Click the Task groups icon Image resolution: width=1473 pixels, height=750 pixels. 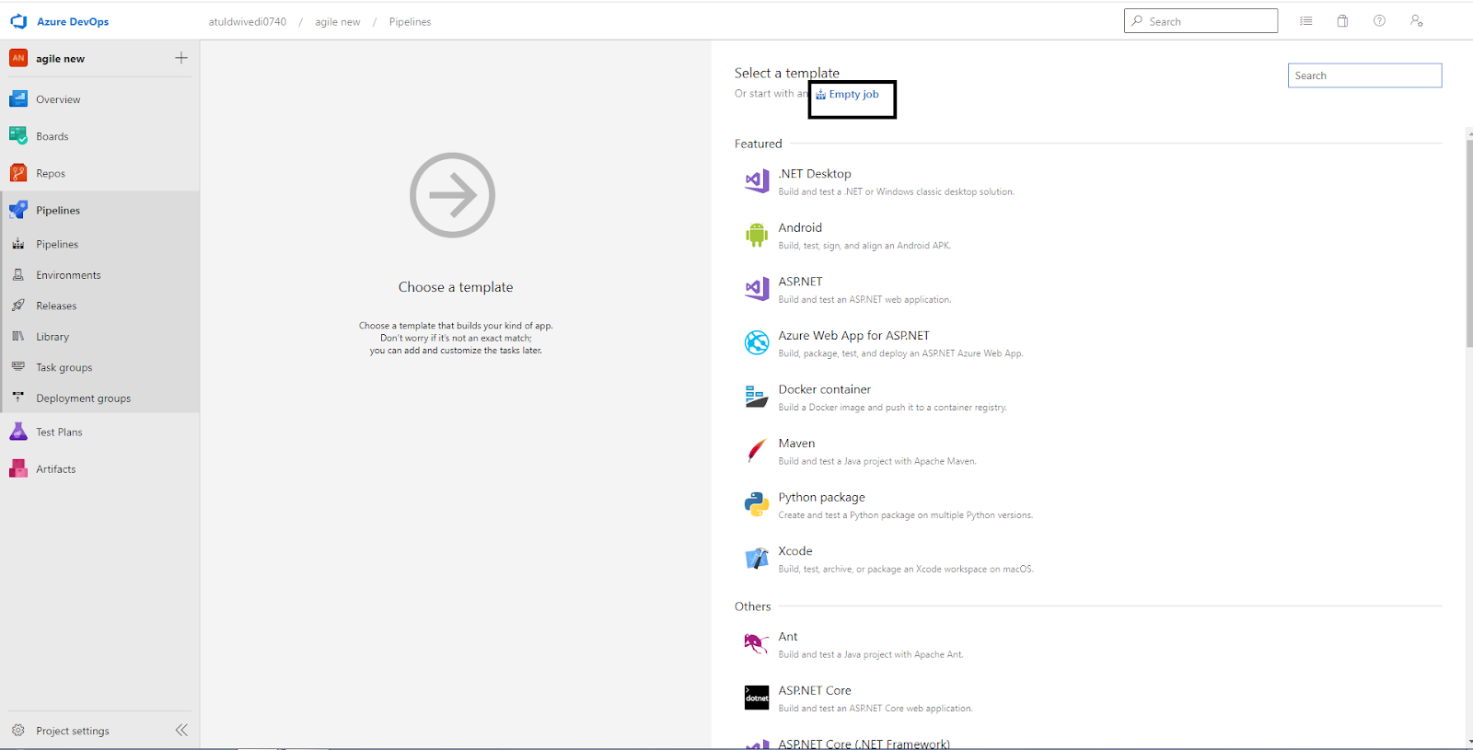click(x=18, y=366)
